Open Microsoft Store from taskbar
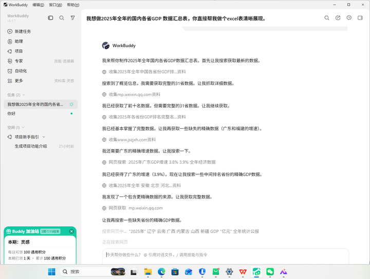 (175, 272)
